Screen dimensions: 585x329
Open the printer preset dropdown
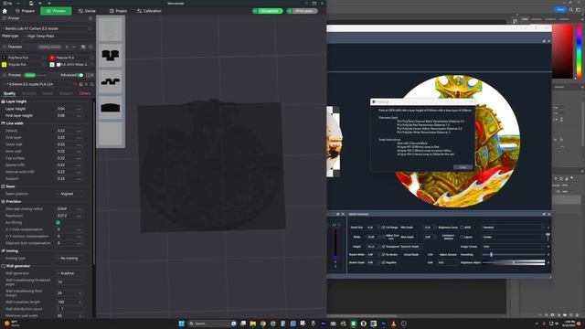(44, 28)
